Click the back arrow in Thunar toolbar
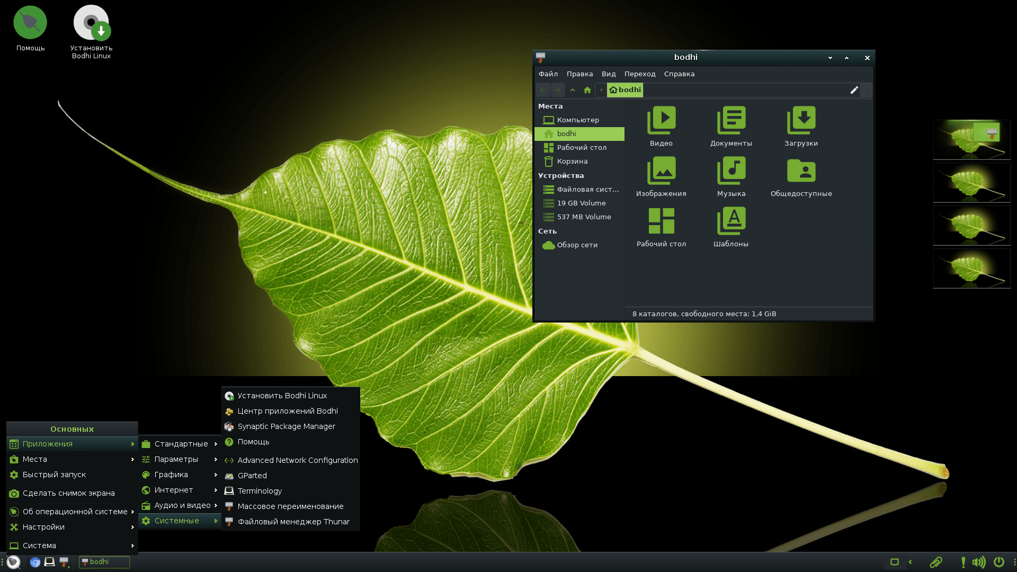Image resolution: width=1017 pixels, height=572 pixels. (x=543, y=90)
